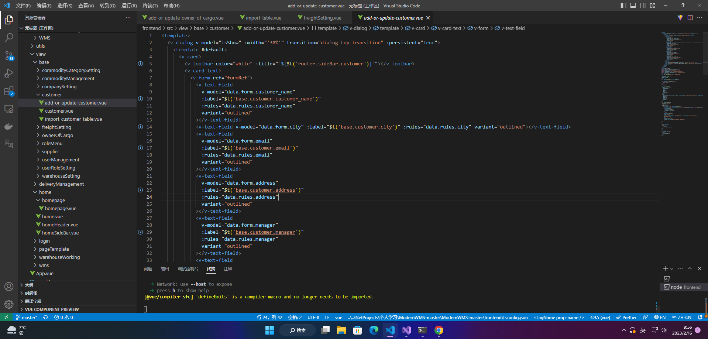This screenshot has width=708, height=339.
Task: Change language mode from vue
Action: click(338, 317)
